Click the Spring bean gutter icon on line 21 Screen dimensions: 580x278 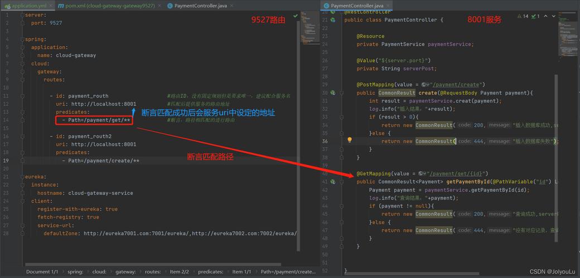[x=333, y=19]
